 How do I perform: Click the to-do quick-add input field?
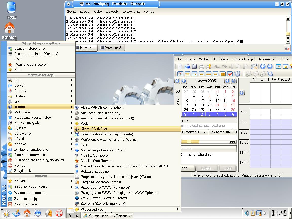(209, 126)
